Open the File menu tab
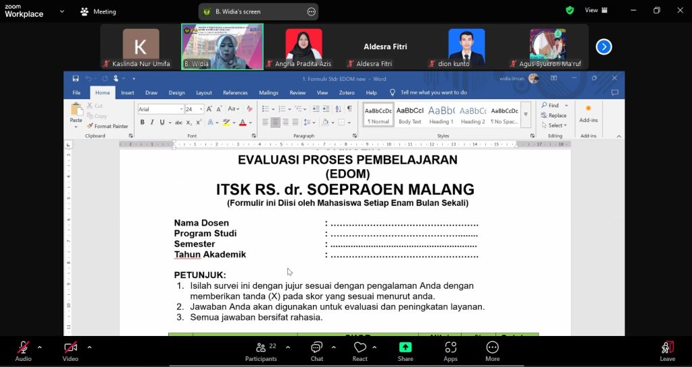The image size is (692, 367). coord(76,92)
